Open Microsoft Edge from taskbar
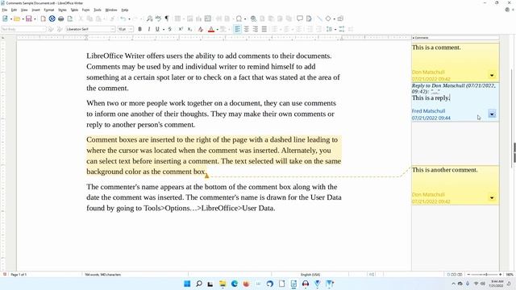 coord(235,284)
